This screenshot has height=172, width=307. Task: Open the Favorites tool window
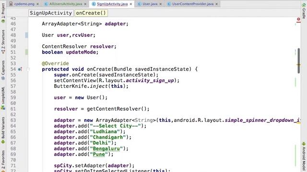tap(3, 161)
